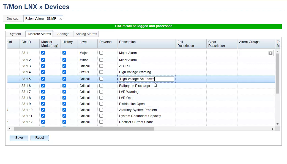Open Level cell for Minor Alarm row
287x164 pixels.
click(x=87, y=60)
